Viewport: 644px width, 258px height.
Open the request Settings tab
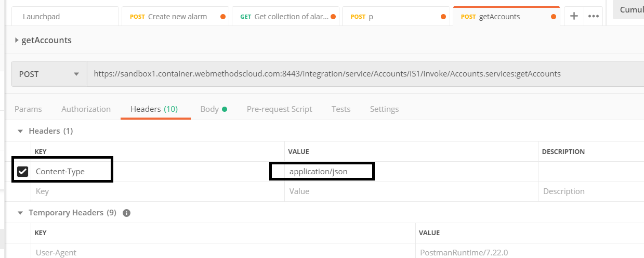click(384, 109)
